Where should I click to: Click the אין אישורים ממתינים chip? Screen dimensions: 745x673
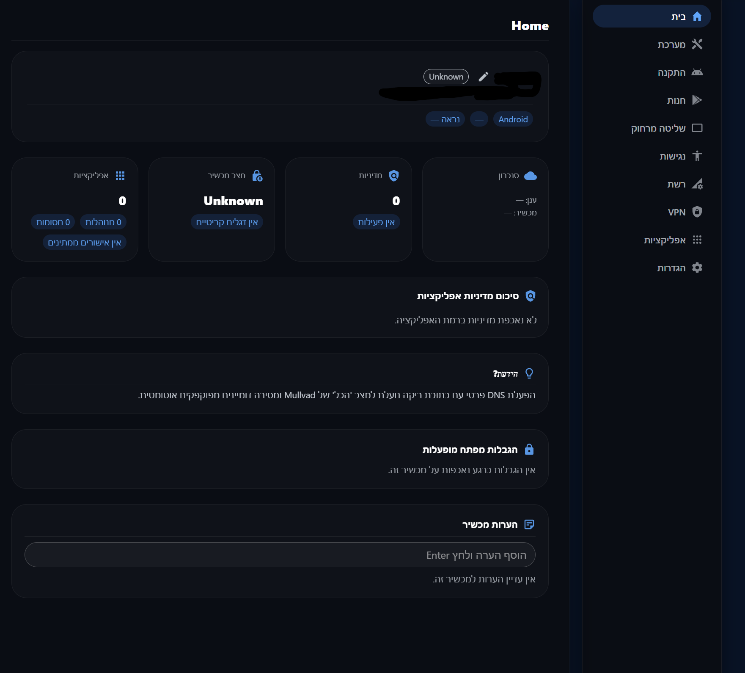[85, 243]
